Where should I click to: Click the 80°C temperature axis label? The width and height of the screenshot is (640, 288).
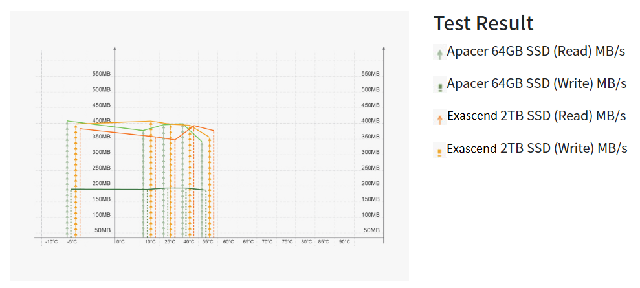307,242
